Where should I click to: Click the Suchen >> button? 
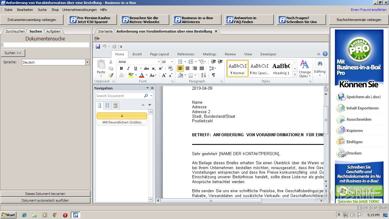[x=13, y=53]
